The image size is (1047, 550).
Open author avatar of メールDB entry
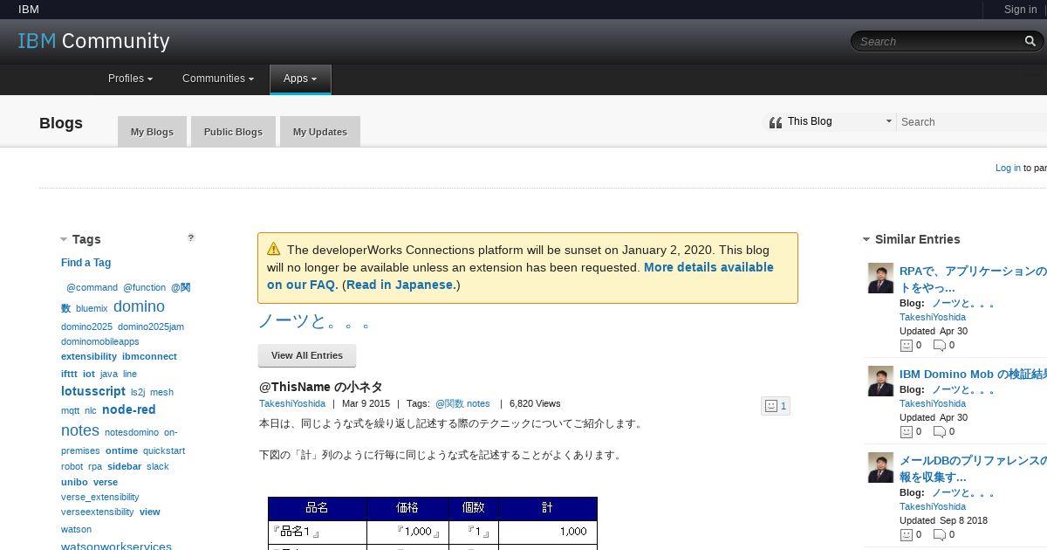tap(880, 467)
